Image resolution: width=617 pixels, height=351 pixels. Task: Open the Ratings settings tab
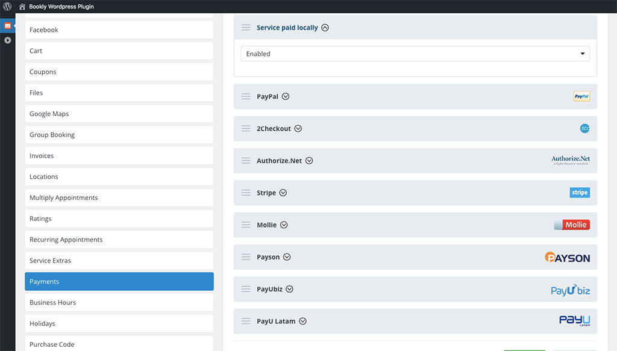(119, 219)
